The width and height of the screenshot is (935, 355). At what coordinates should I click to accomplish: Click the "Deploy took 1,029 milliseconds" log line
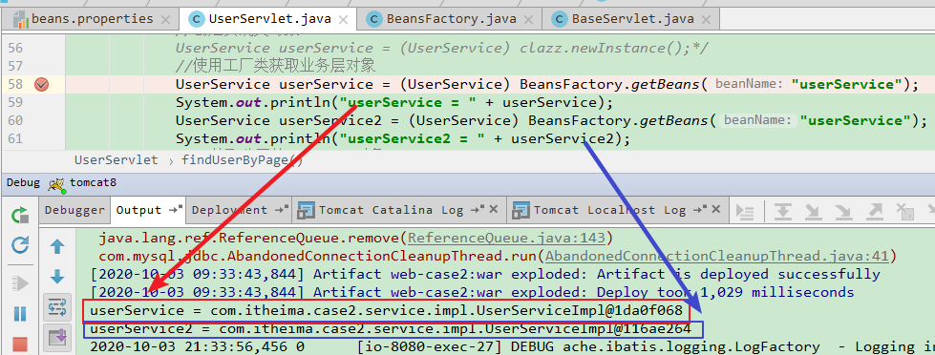tap(472, 292)
